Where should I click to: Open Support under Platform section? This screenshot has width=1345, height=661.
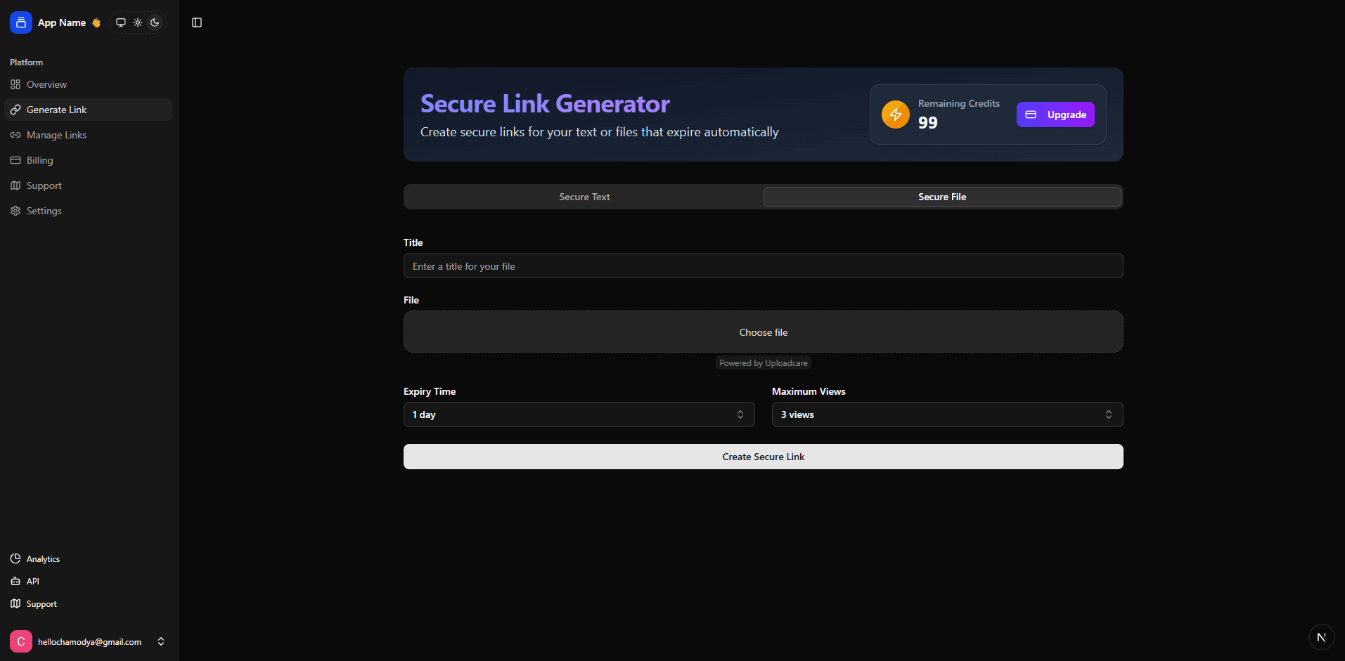point(88,185)
